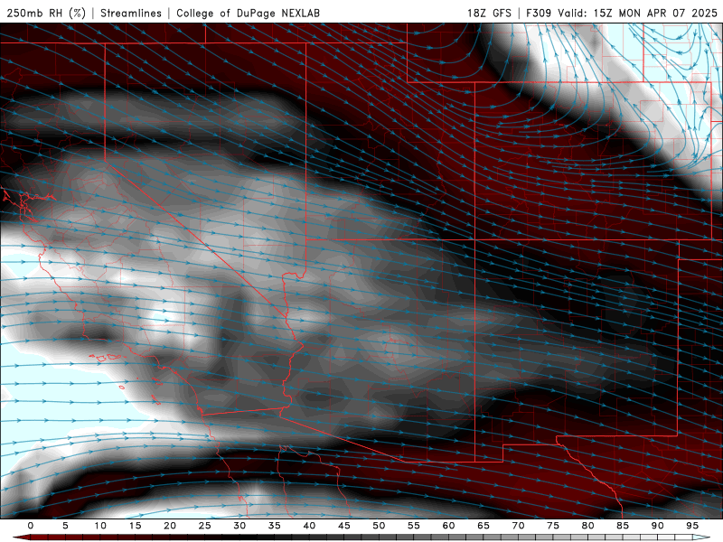Click the '10' color scale label
Screen dimensions: 723x542
click(100, 526)
